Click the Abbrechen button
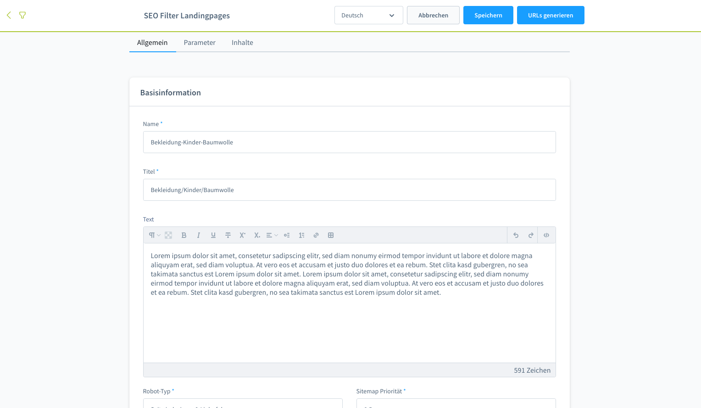Screen dimensions: 701x408 pos(433,15)
